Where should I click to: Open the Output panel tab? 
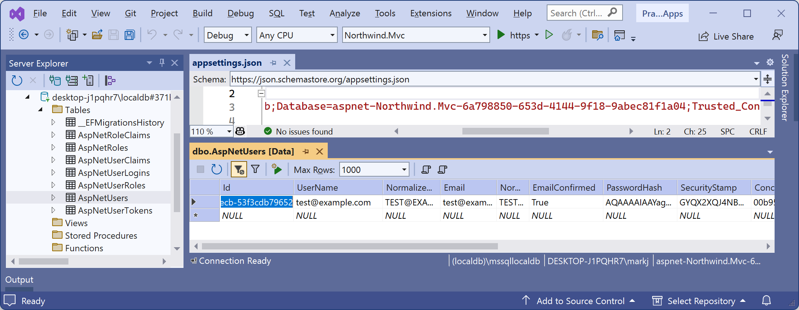pos(19,280)
